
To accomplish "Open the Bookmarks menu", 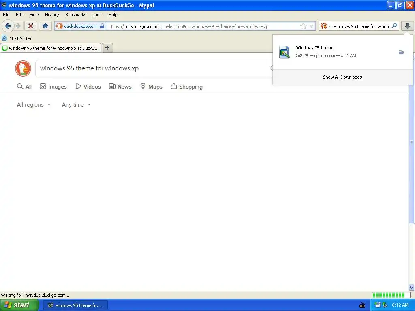I will [75, 15].
